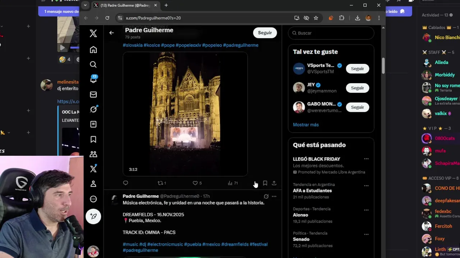Click the Chrome address bar URL
Viewport: 460px width, 258px height.
point(153,18)
